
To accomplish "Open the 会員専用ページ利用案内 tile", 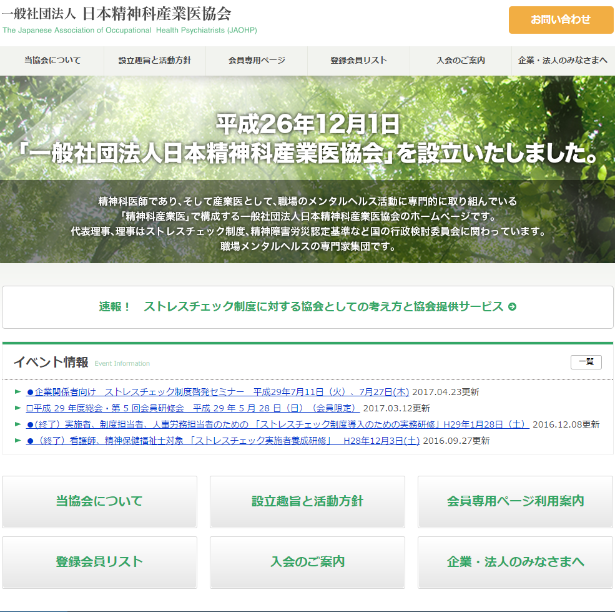I will click(515, 501).
